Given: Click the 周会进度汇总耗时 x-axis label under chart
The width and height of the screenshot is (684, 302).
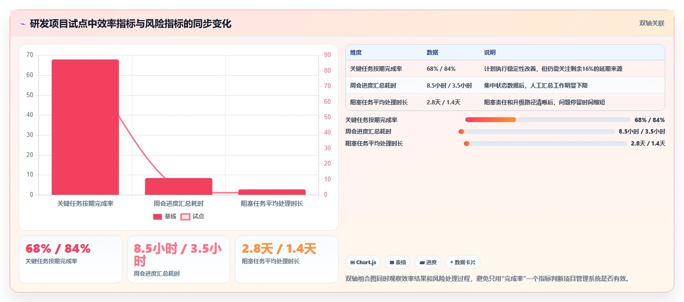Looking at the screenshot, I should point(178,204).
